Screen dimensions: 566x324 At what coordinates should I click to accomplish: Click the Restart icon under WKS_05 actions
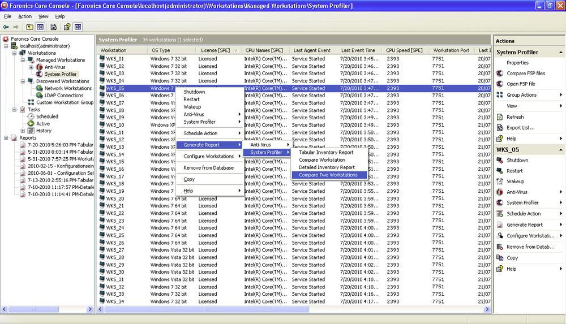(x=500, y=171)
